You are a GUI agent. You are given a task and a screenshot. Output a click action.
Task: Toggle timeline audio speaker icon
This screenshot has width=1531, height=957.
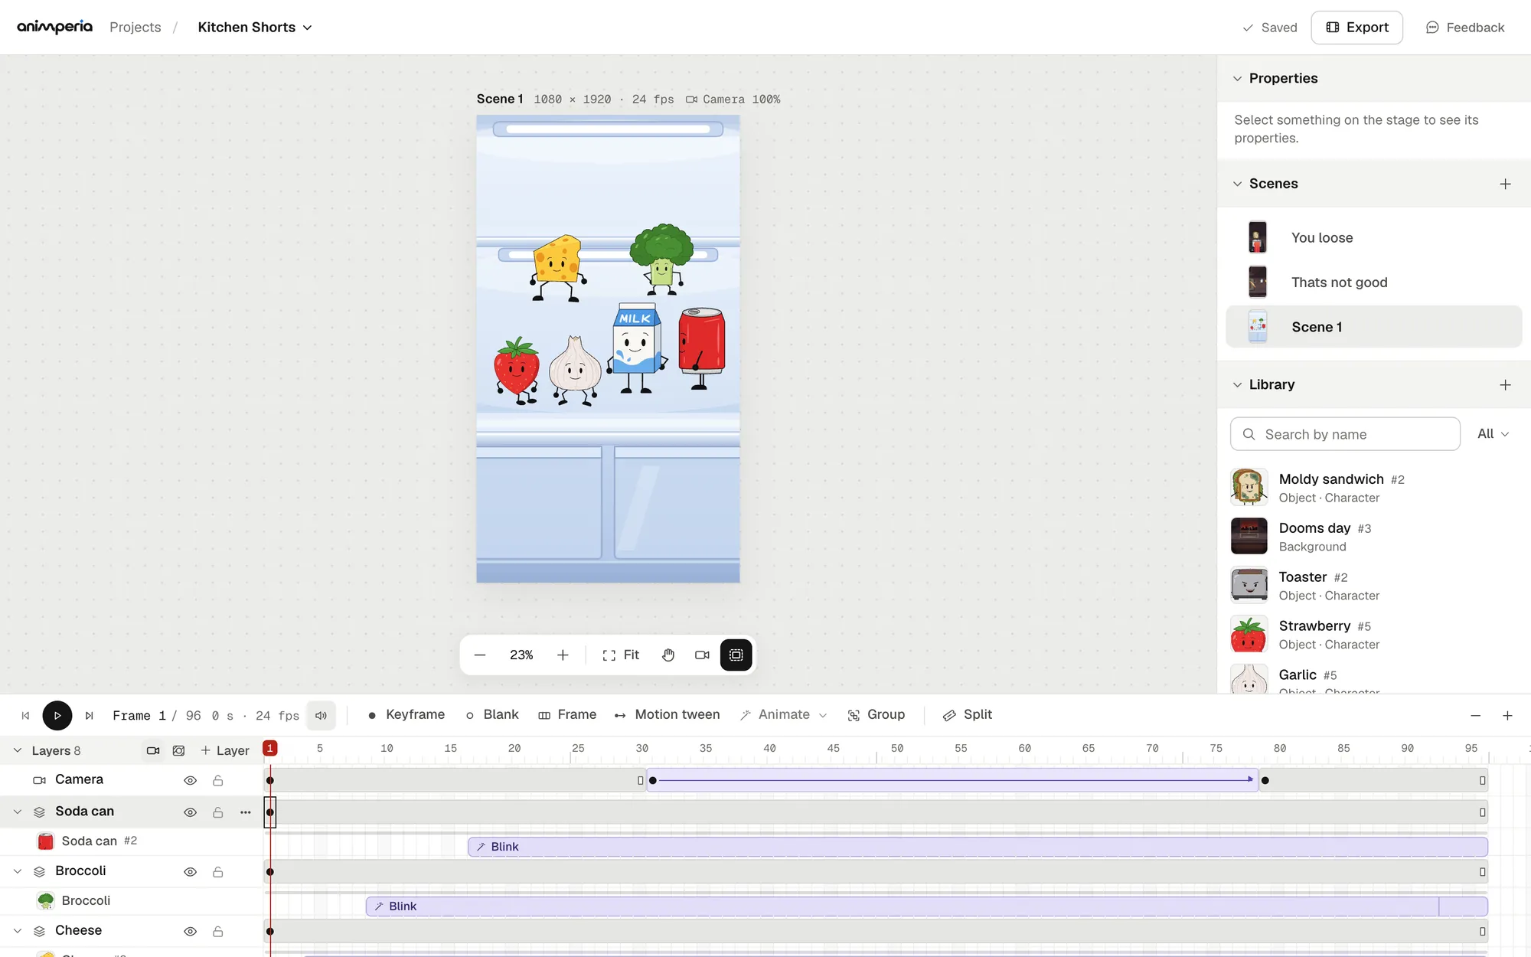click(x=321, y=715)
